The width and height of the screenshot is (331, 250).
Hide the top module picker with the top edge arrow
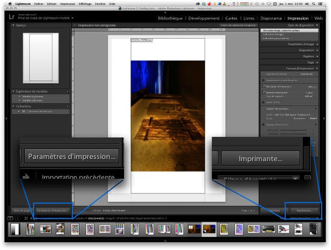pos(165,12)
